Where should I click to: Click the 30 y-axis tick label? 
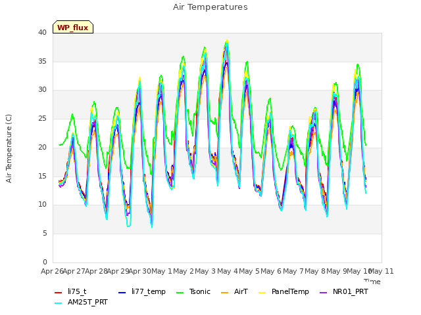[x=42, y=89]
